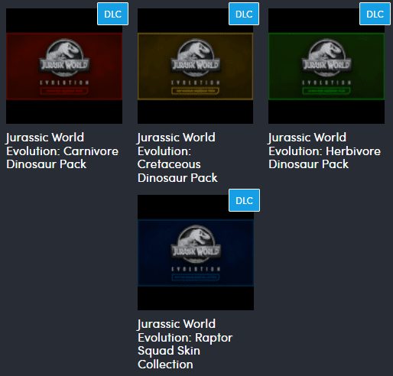
Task: Click the Cretaceous Dinosaur Pack title link
Action: [177, 157]
